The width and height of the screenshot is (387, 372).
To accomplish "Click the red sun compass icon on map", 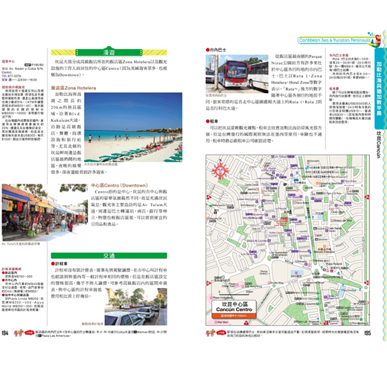I will point(220,170).
